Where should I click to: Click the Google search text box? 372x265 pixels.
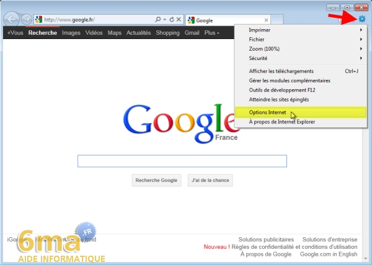click(182, 161)
